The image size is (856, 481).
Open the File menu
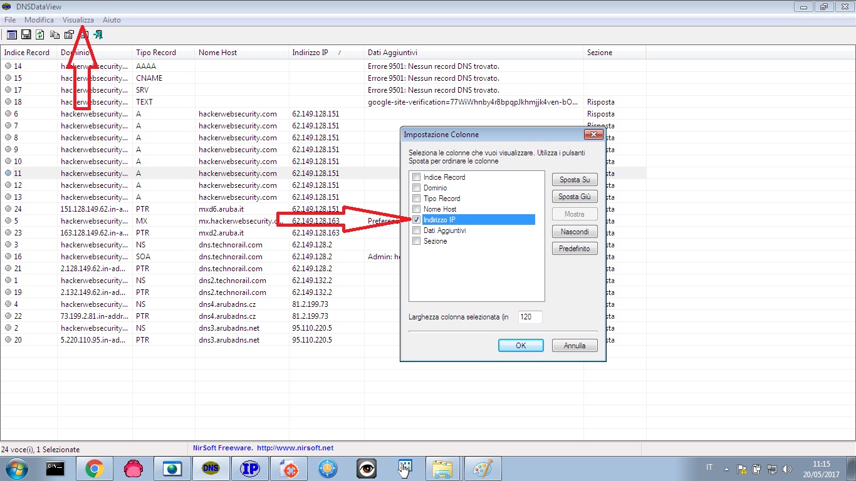(10, 20)
